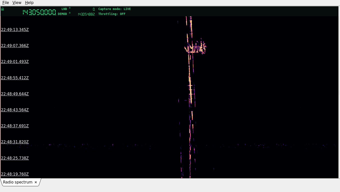Click timestamp 22:48:19.760Z
Screen dimensions: 340x192
pyautogui.click(x=15, y=174)
